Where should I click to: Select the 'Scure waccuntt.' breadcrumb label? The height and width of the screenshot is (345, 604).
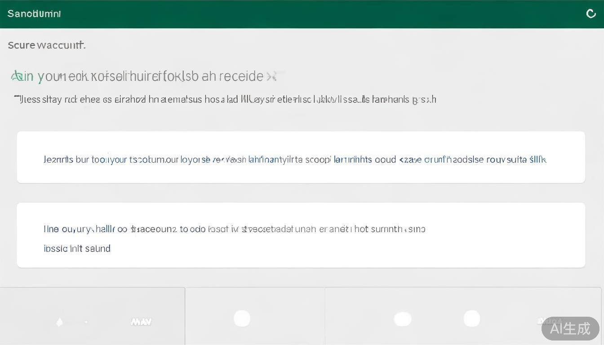46,45
